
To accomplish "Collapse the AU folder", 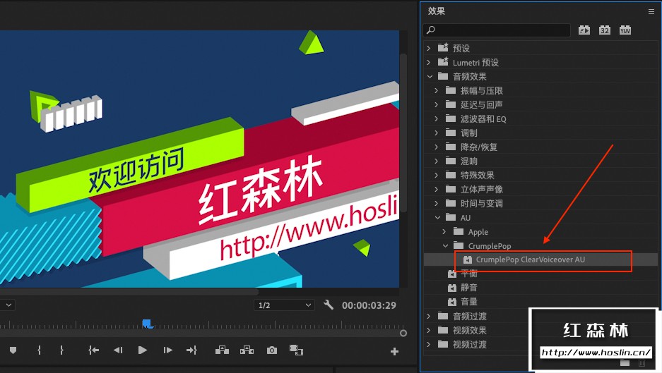I will pyautogui.click(x=437, y=217).
